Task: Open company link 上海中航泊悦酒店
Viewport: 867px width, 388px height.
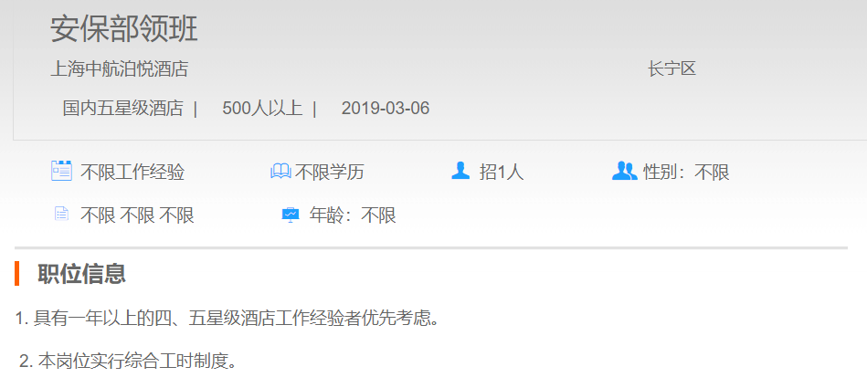Action: coord(120,69)
